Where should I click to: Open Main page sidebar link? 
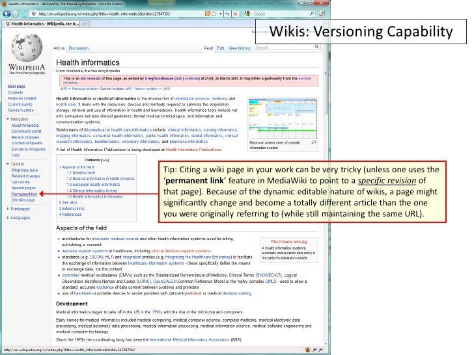[17, 86]
